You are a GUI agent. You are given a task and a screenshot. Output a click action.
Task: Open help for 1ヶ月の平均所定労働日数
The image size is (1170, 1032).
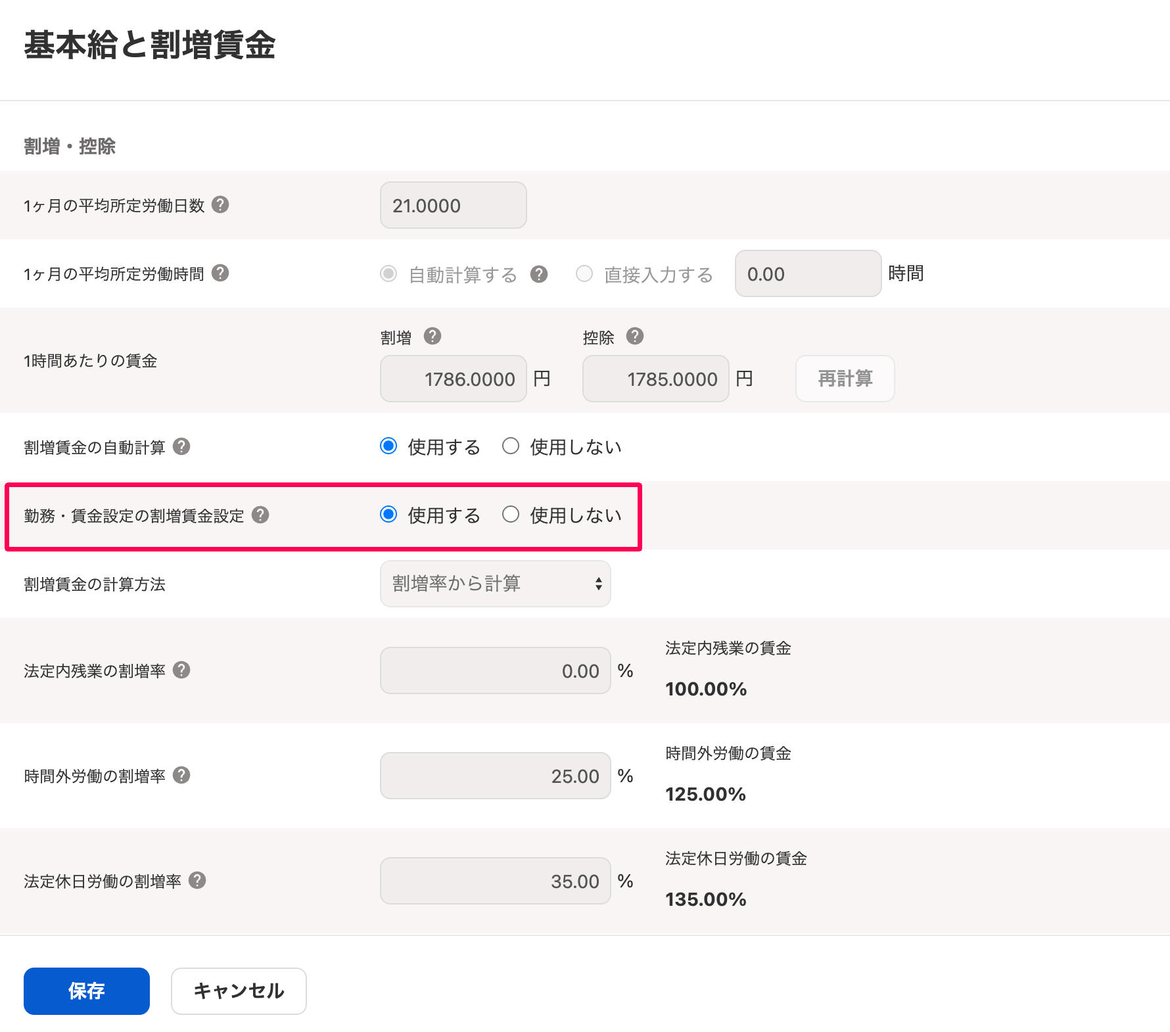(x=220, y=204)
